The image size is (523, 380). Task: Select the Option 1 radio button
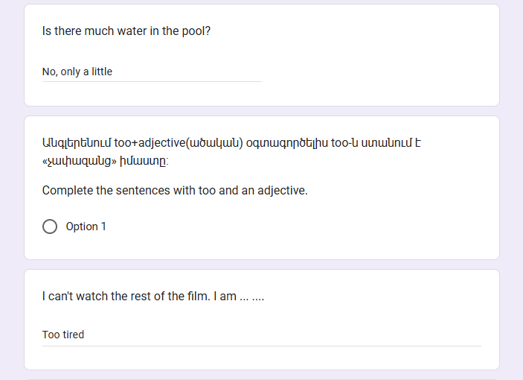pos(50,227)
